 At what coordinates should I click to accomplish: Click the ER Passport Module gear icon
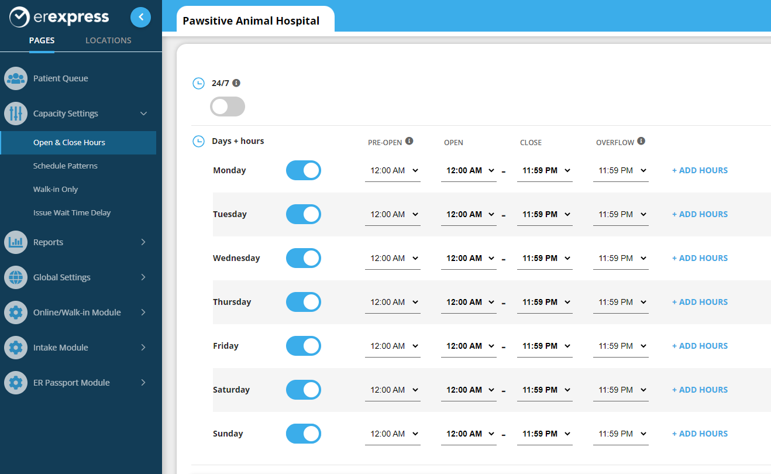(16, 383)
